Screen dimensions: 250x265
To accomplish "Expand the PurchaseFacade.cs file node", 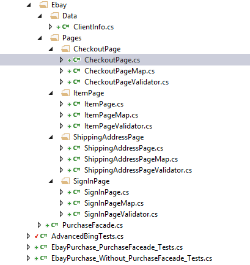I will tap(39, 225).
